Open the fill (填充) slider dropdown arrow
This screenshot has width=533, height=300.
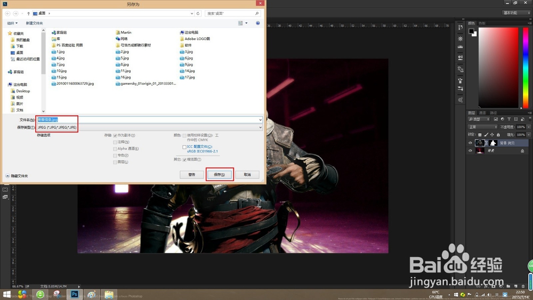pos(529,135)
